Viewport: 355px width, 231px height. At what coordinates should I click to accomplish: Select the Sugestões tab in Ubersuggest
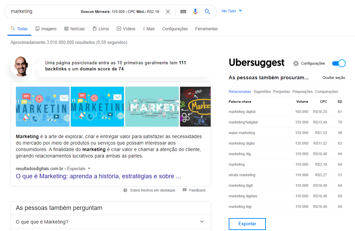pos(262,92)
